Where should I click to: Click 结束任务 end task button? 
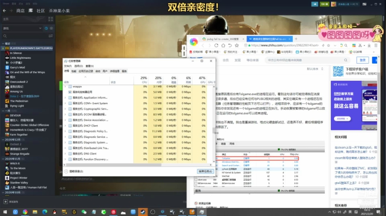click(x=205, y=171)
